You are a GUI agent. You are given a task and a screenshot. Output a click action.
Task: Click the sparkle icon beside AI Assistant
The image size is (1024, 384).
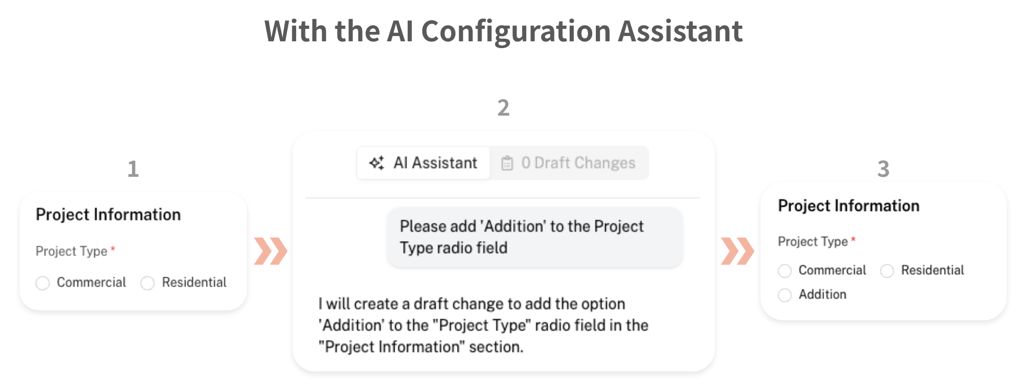(x=376, y=163)
